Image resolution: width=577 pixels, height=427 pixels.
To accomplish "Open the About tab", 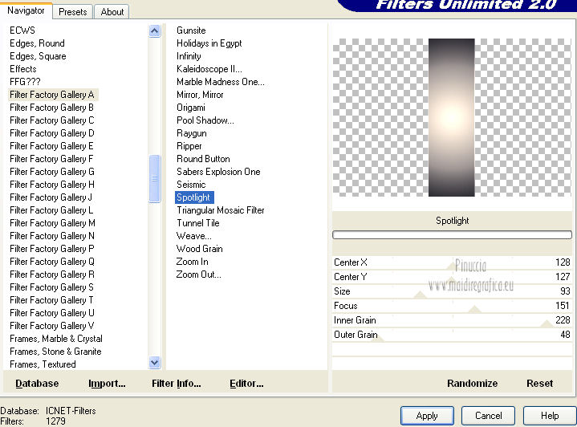I will click(x=112, y=12).
